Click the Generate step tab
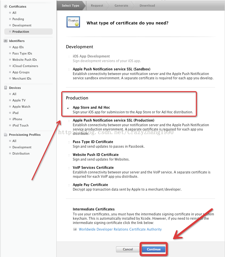Screen dimensions: 225x257 click(x=122, y=6)
